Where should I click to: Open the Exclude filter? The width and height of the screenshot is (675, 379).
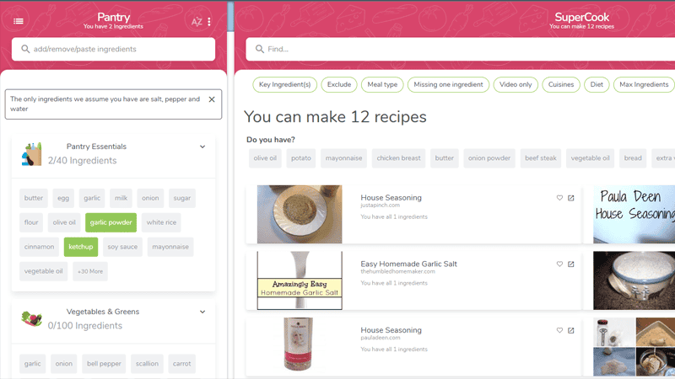click(x=339, y=85)
